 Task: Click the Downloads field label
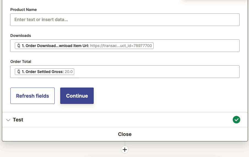(21, 36)
